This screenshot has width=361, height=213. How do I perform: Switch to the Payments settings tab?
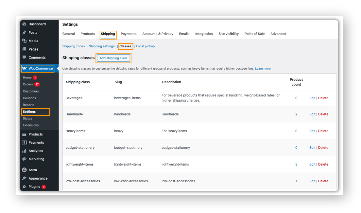[129, 34]
